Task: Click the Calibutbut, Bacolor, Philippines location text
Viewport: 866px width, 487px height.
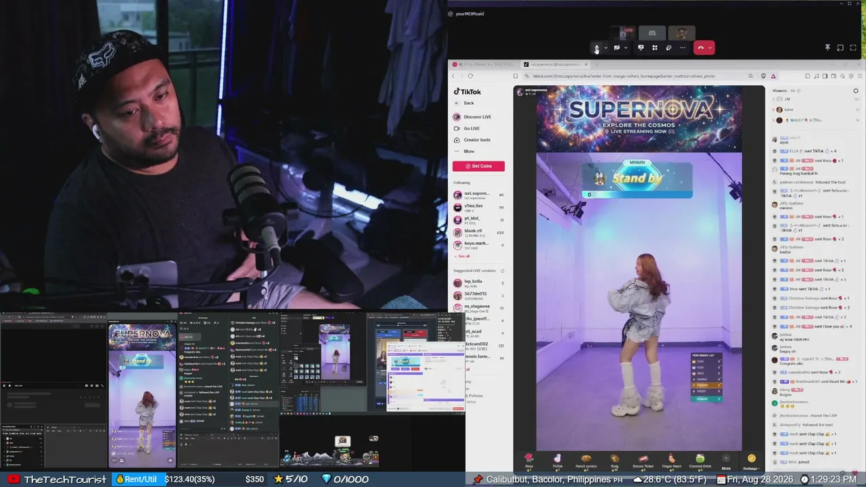Action: [548, 480]
